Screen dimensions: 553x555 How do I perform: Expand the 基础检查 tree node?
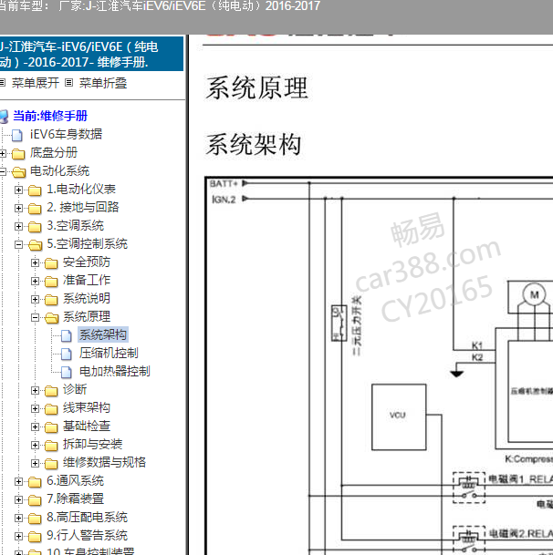tap(35, 427)
